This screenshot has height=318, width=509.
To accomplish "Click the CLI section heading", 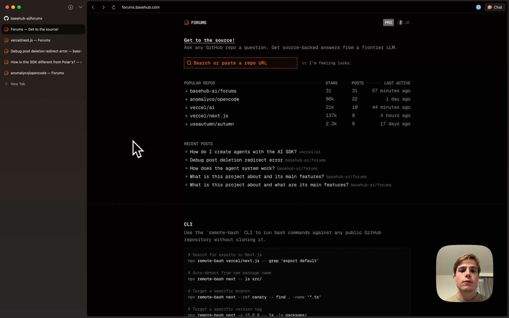I will pos(188,224).
